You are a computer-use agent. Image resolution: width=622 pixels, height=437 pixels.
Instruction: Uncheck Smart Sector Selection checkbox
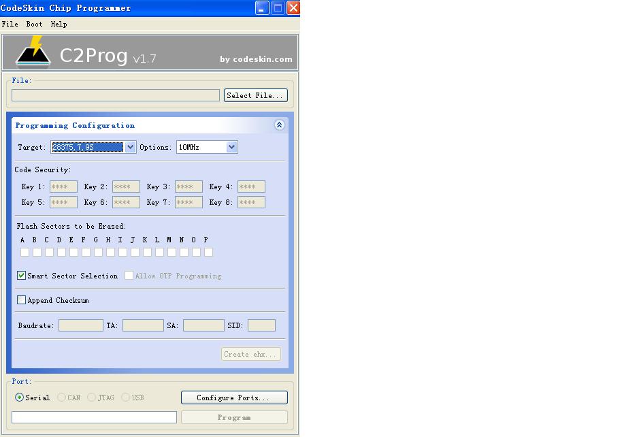click(x=21, y=276)
